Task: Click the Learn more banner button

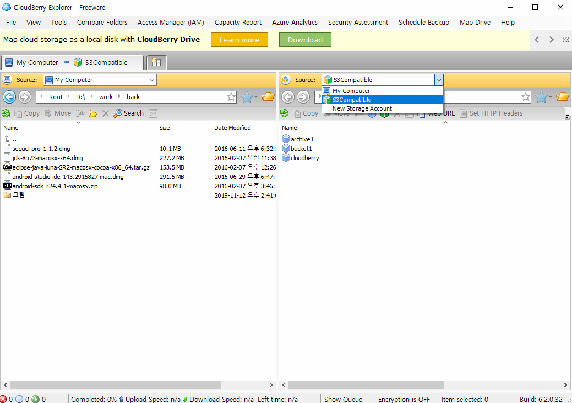Action: (239, 40)
